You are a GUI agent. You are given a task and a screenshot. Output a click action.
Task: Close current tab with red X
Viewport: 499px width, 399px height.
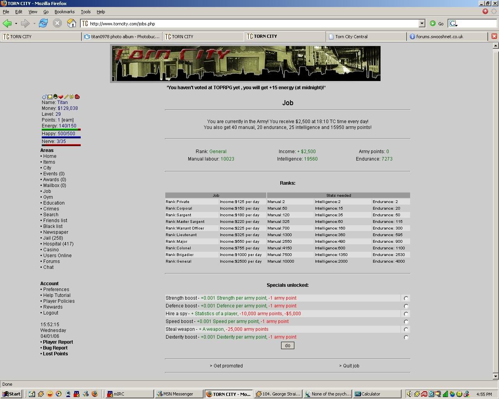[x=494, y=36]
